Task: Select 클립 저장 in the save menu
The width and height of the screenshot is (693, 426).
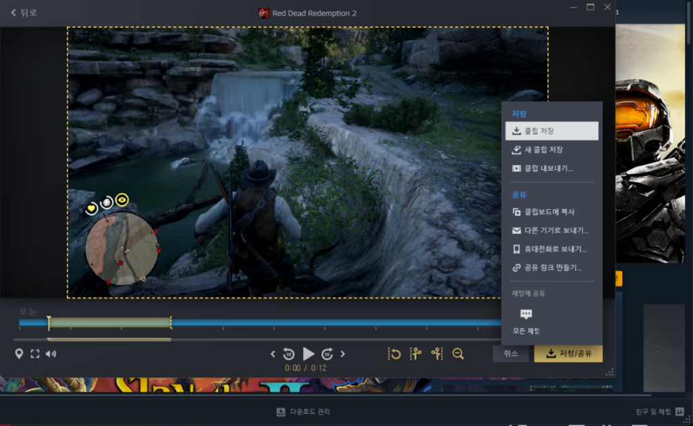Action: 552,131
